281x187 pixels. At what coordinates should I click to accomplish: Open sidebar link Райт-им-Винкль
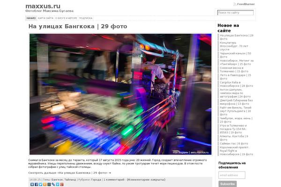236,111
